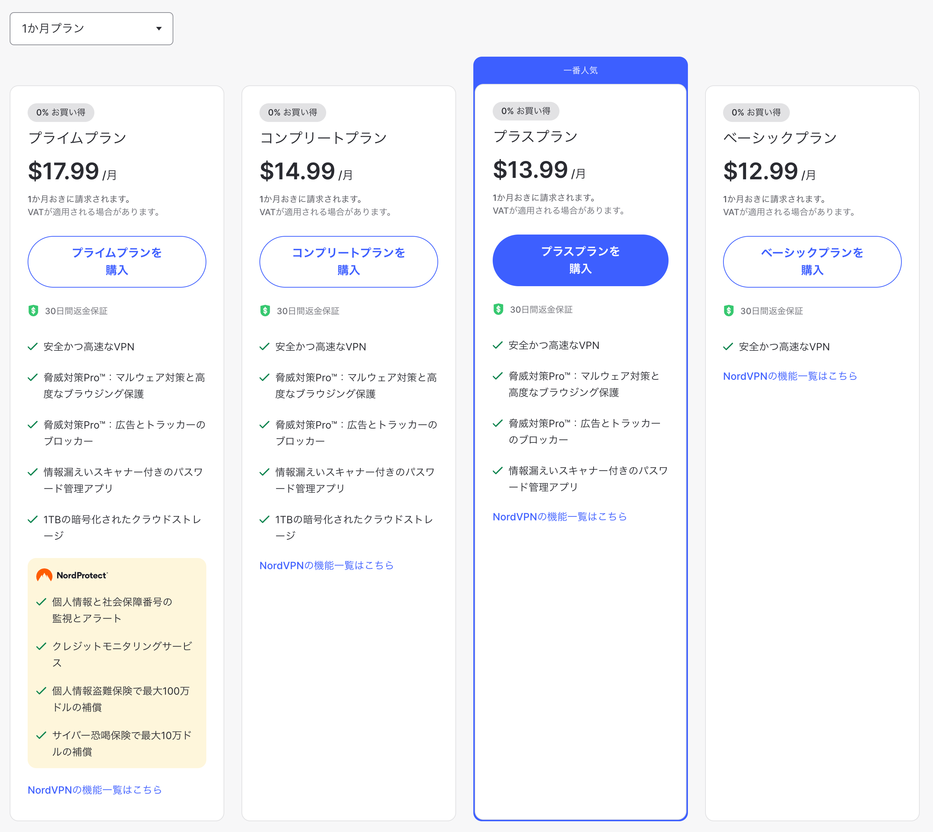Open NordVPNの機能一覧はこちら link in Plus card
Screen dimensions: 933x832
[559, 516]
